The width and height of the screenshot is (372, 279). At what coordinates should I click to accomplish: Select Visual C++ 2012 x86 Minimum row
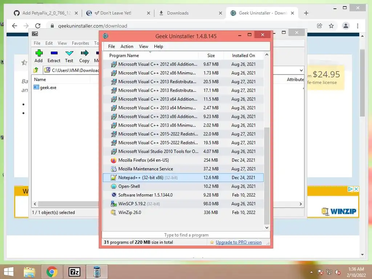pos(183,73)
